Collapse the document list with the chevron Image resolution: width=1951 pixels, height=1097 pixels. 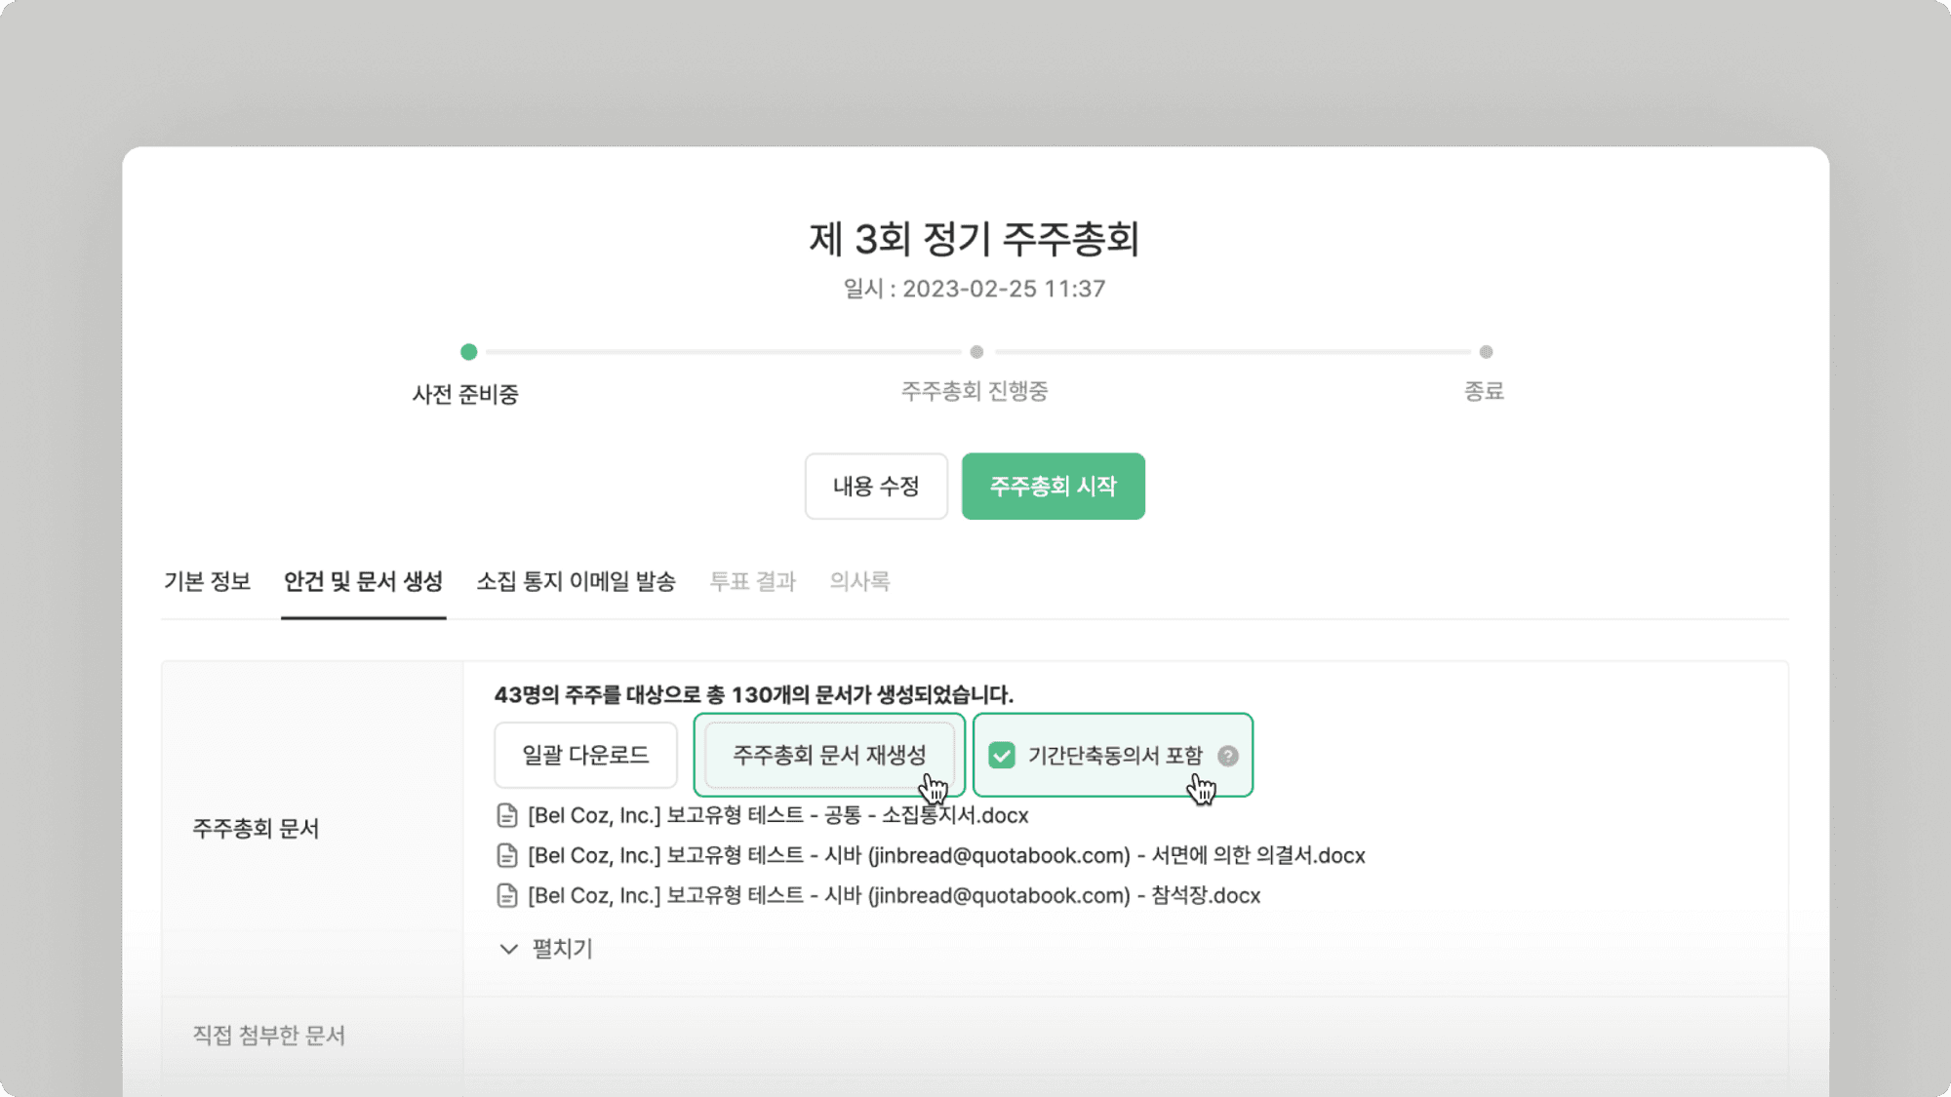[507, 948]
